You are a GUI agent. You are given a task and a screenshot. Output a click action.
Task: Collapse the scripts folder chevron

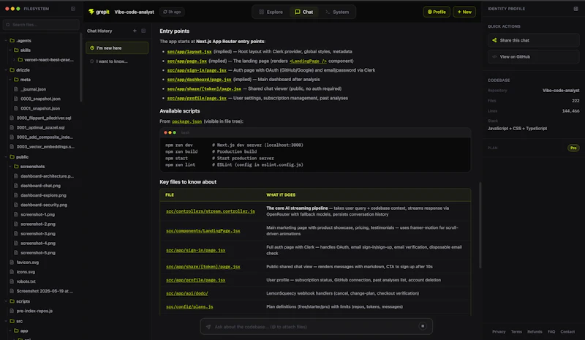click(6, 301)
